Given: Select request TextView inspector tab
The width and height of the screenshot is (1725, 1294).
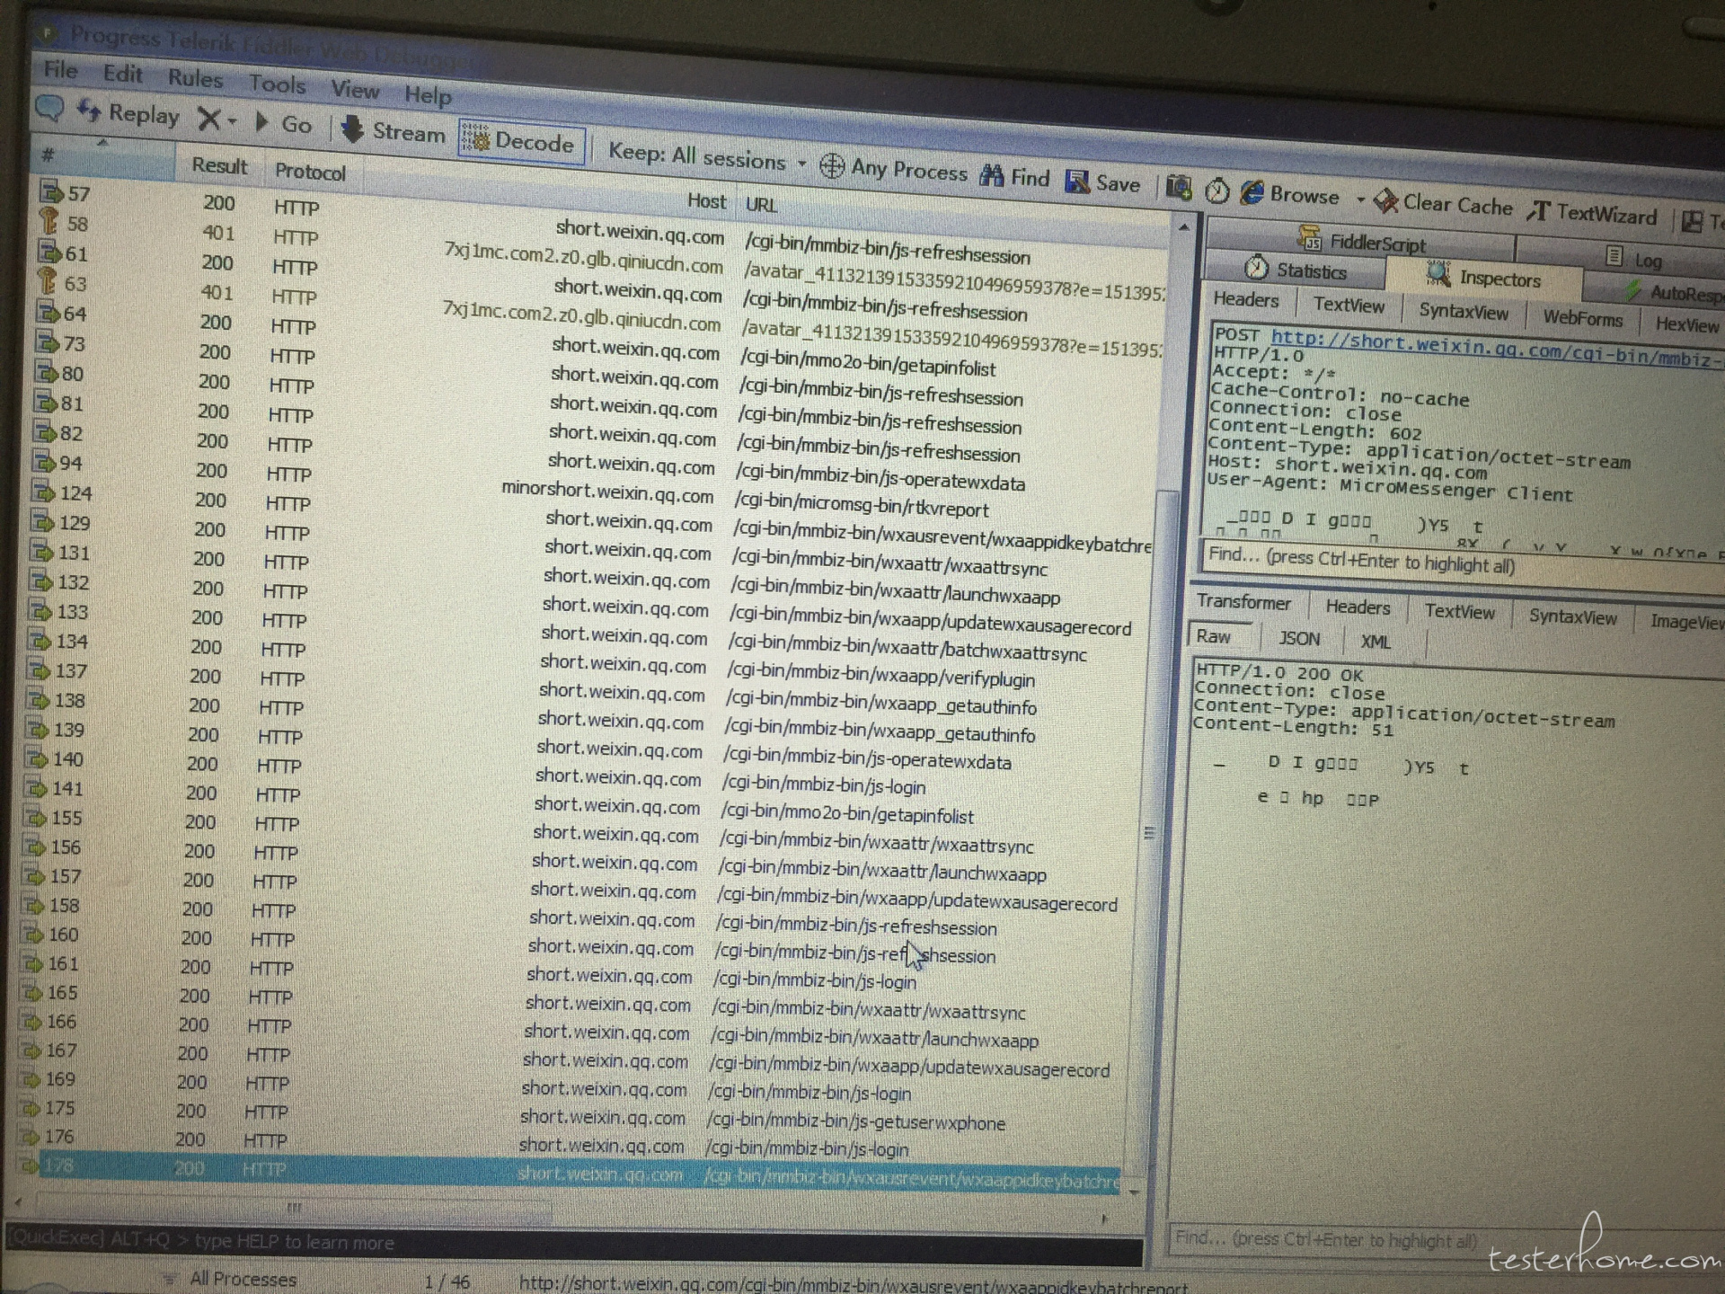Looking at the screenshot, I should 1349,305.
